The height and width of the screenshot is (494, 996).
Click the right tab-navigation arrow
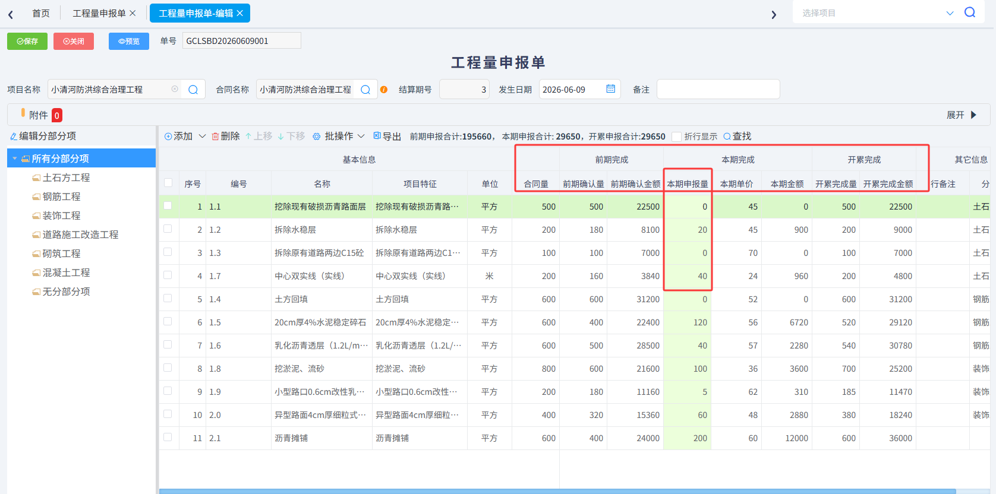pyautogui.click(x=774, y=14)
